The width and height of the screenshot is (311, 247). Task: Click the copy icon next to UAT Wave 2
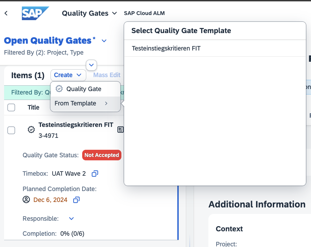click(95, 174)
